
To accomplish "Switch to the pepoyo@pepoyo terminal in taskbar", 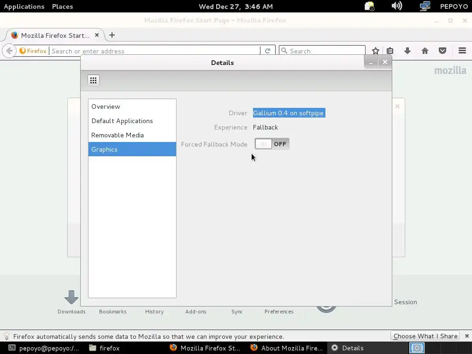I will coord(44,348).
